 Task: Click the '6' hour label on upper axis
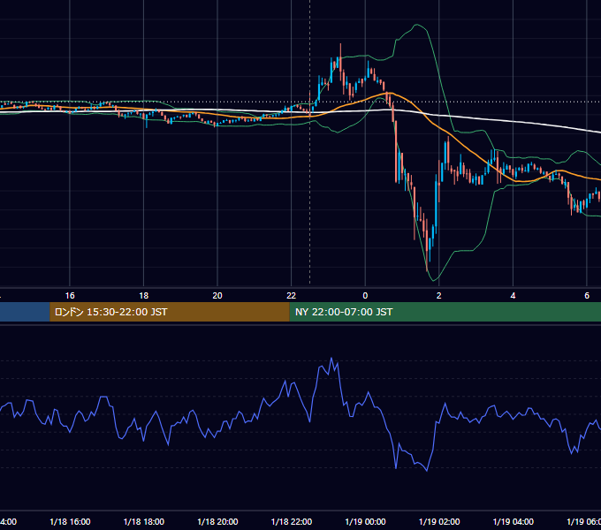[587, 296]
